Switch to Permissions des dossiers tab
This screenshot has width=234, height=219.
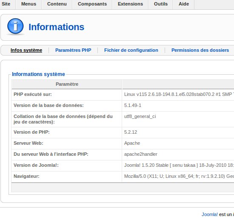coord(200,50)
